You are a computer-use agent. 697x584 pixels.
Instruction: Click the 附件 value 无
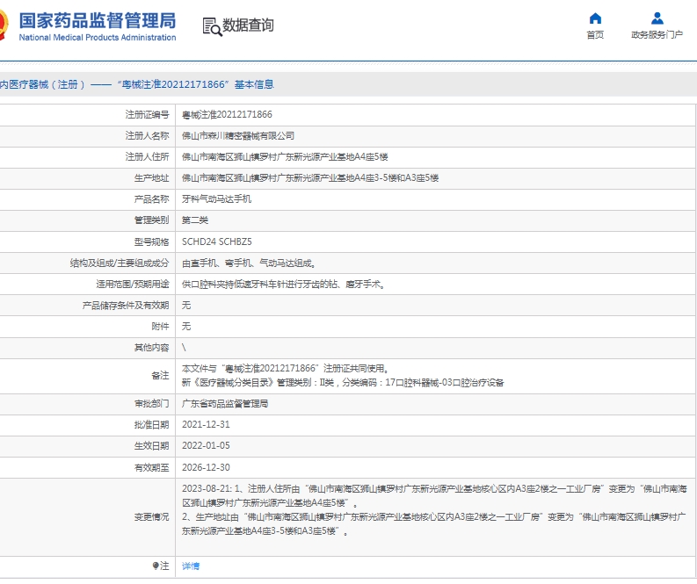[186, 327]
